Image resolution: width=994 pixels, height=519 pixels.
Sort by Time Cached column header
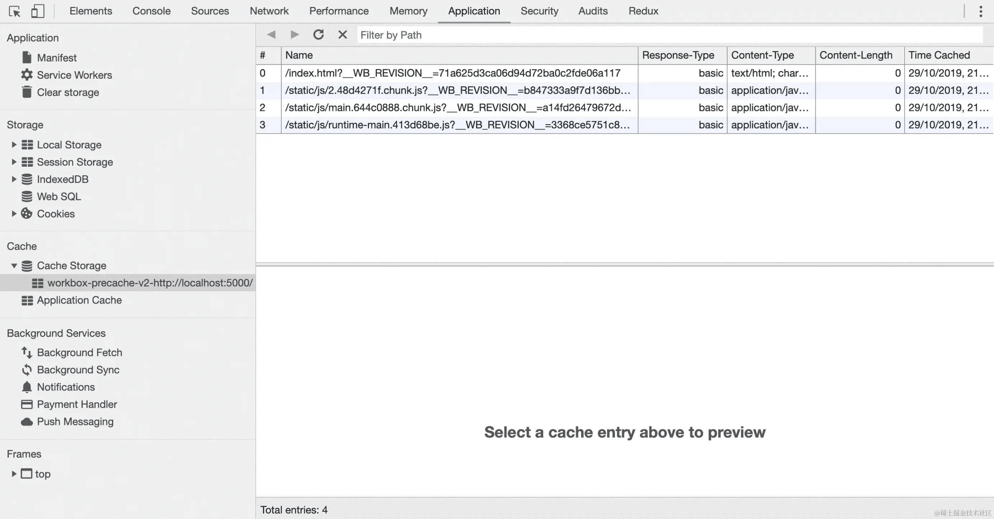pos(939,55)
